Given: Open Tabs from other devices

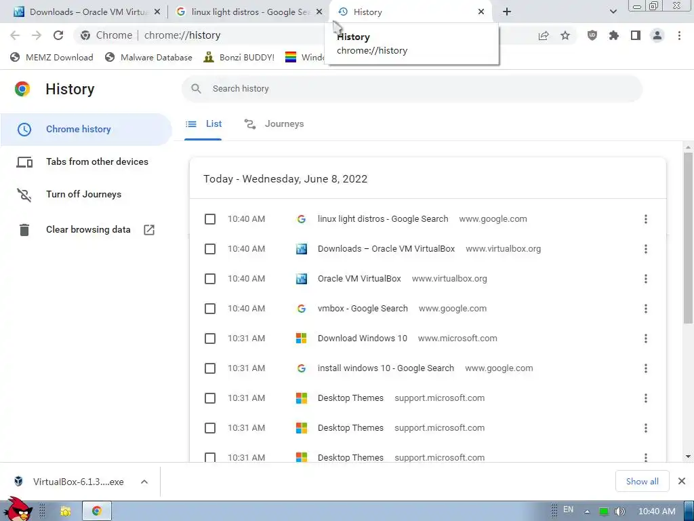Looking at the screenshot, I should click(86, 161).
